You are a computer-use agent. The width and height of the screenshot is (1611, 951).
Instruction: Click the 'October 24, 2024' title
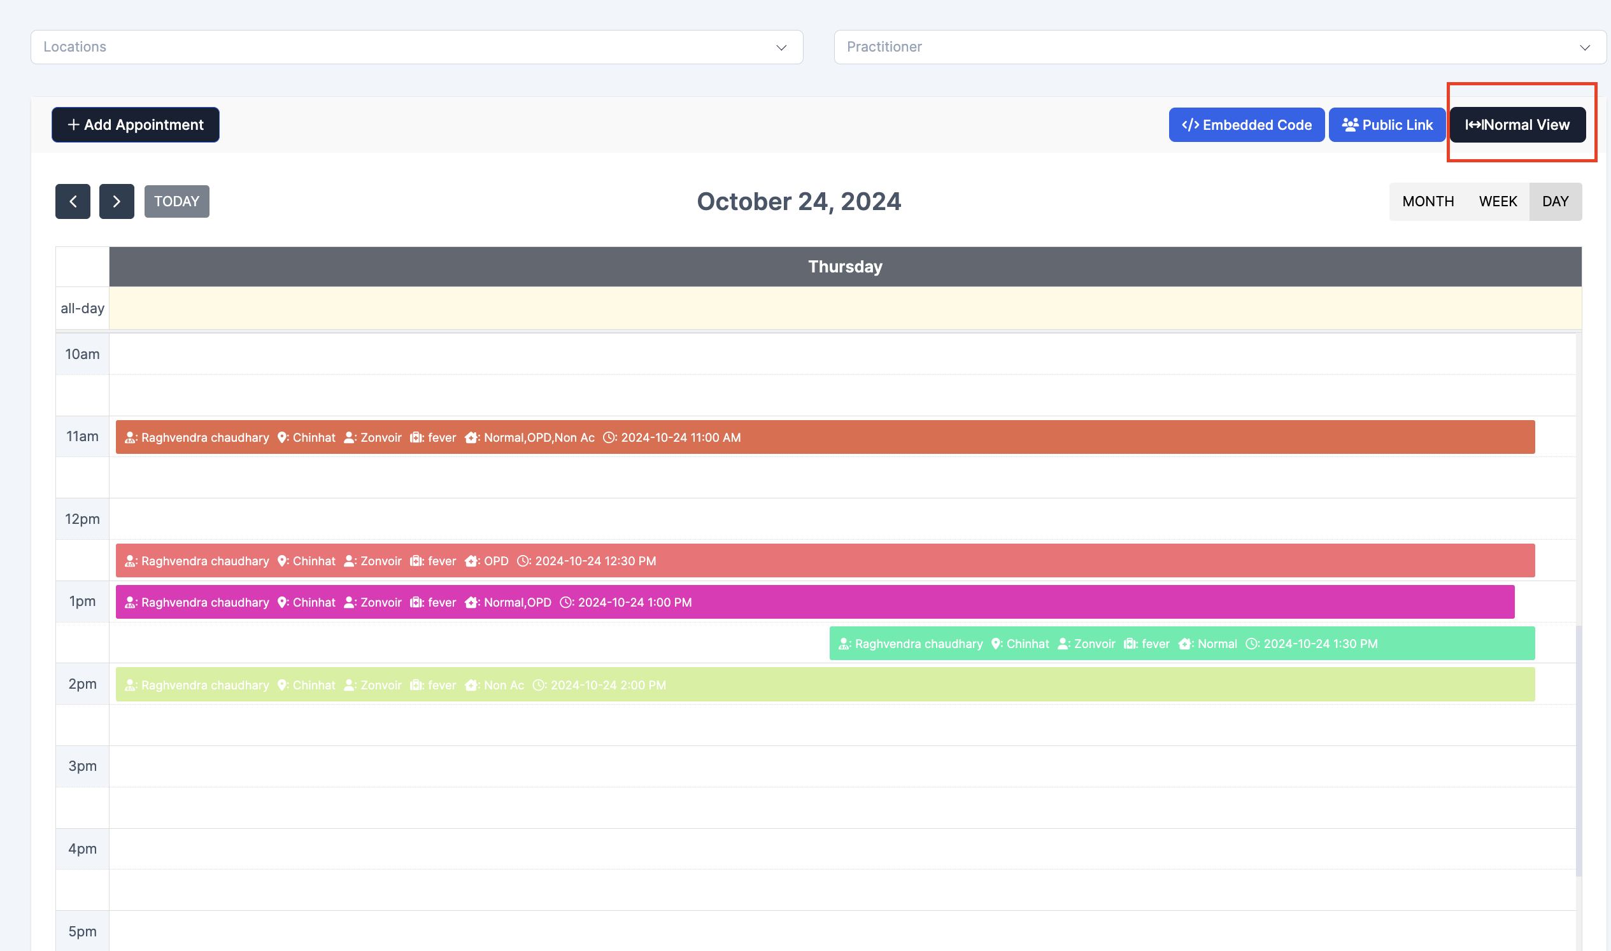pyautogui.click(x=798, y=202)
